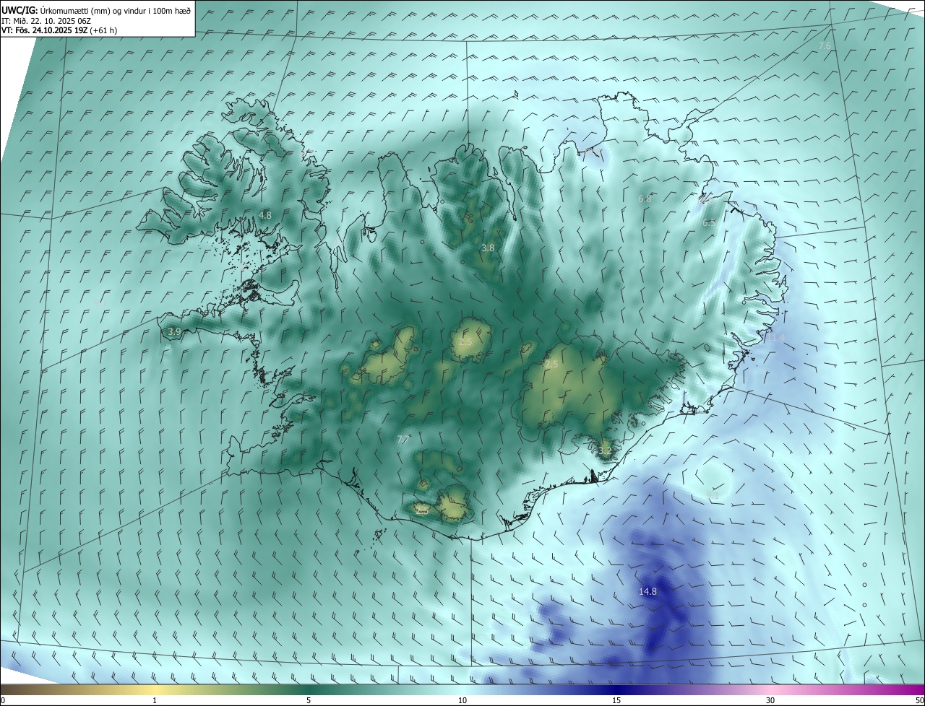Click the 6.5 value label

click(x=709, y=223)
